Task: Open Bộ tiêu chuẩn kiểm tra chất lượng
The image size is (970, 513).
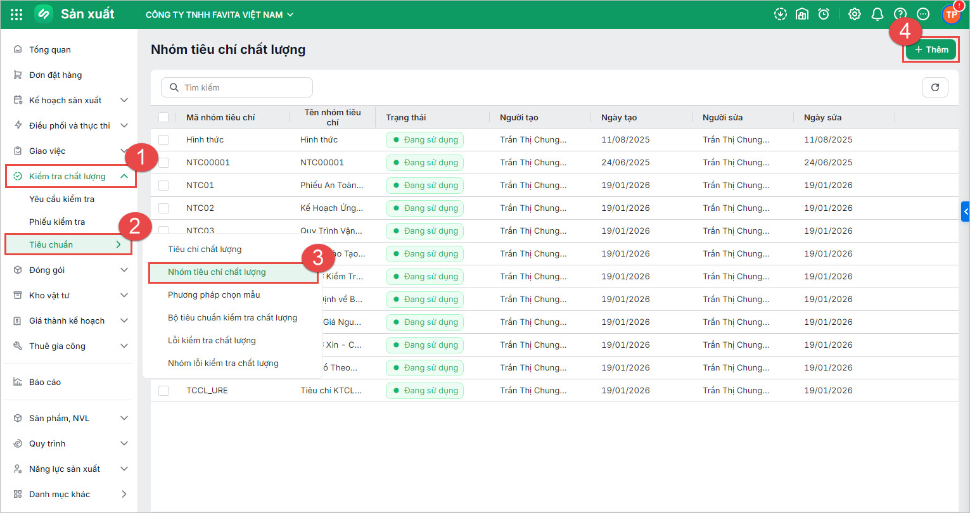Action: pos(232,317)
